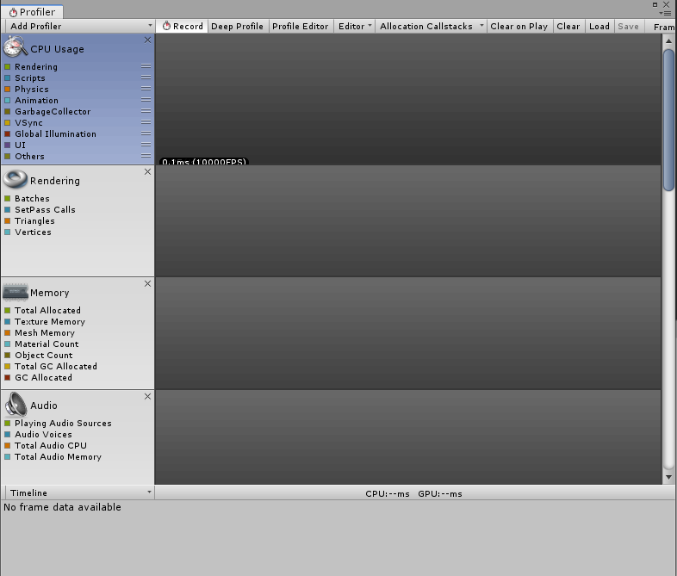Click the scrollbar down arrow
Image resolution: width=677 pixels, height=576 pixels.
(668, 477)
